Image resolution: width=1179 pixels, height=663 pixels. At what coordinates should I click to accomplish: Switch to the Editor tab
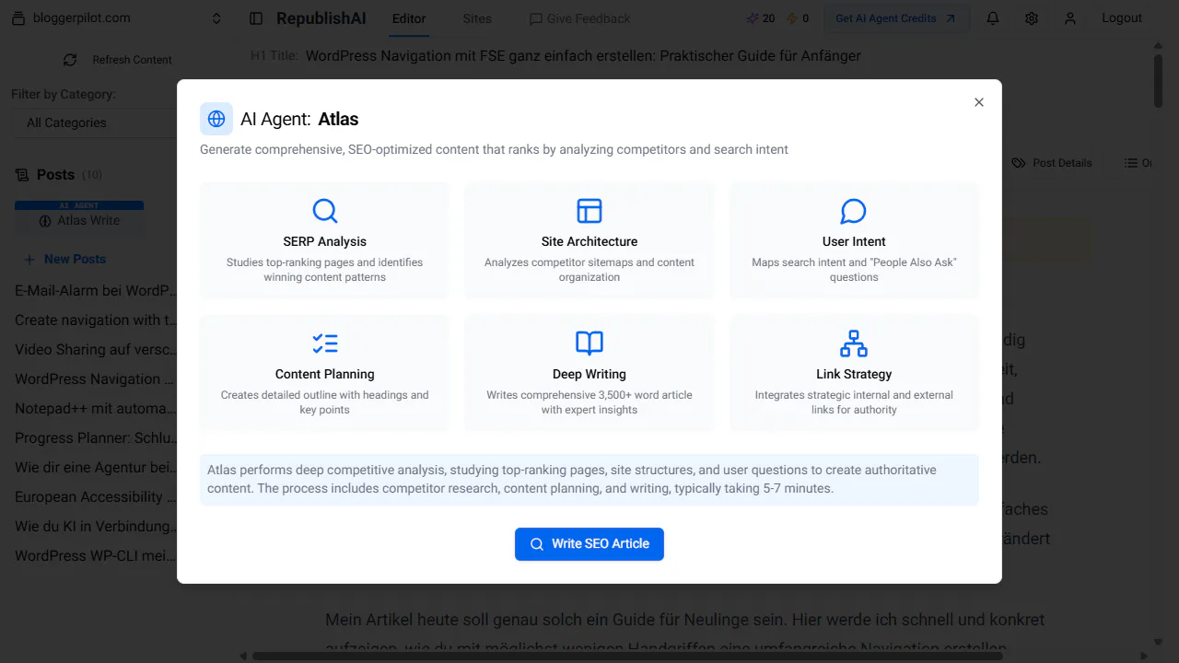point(409,18)
